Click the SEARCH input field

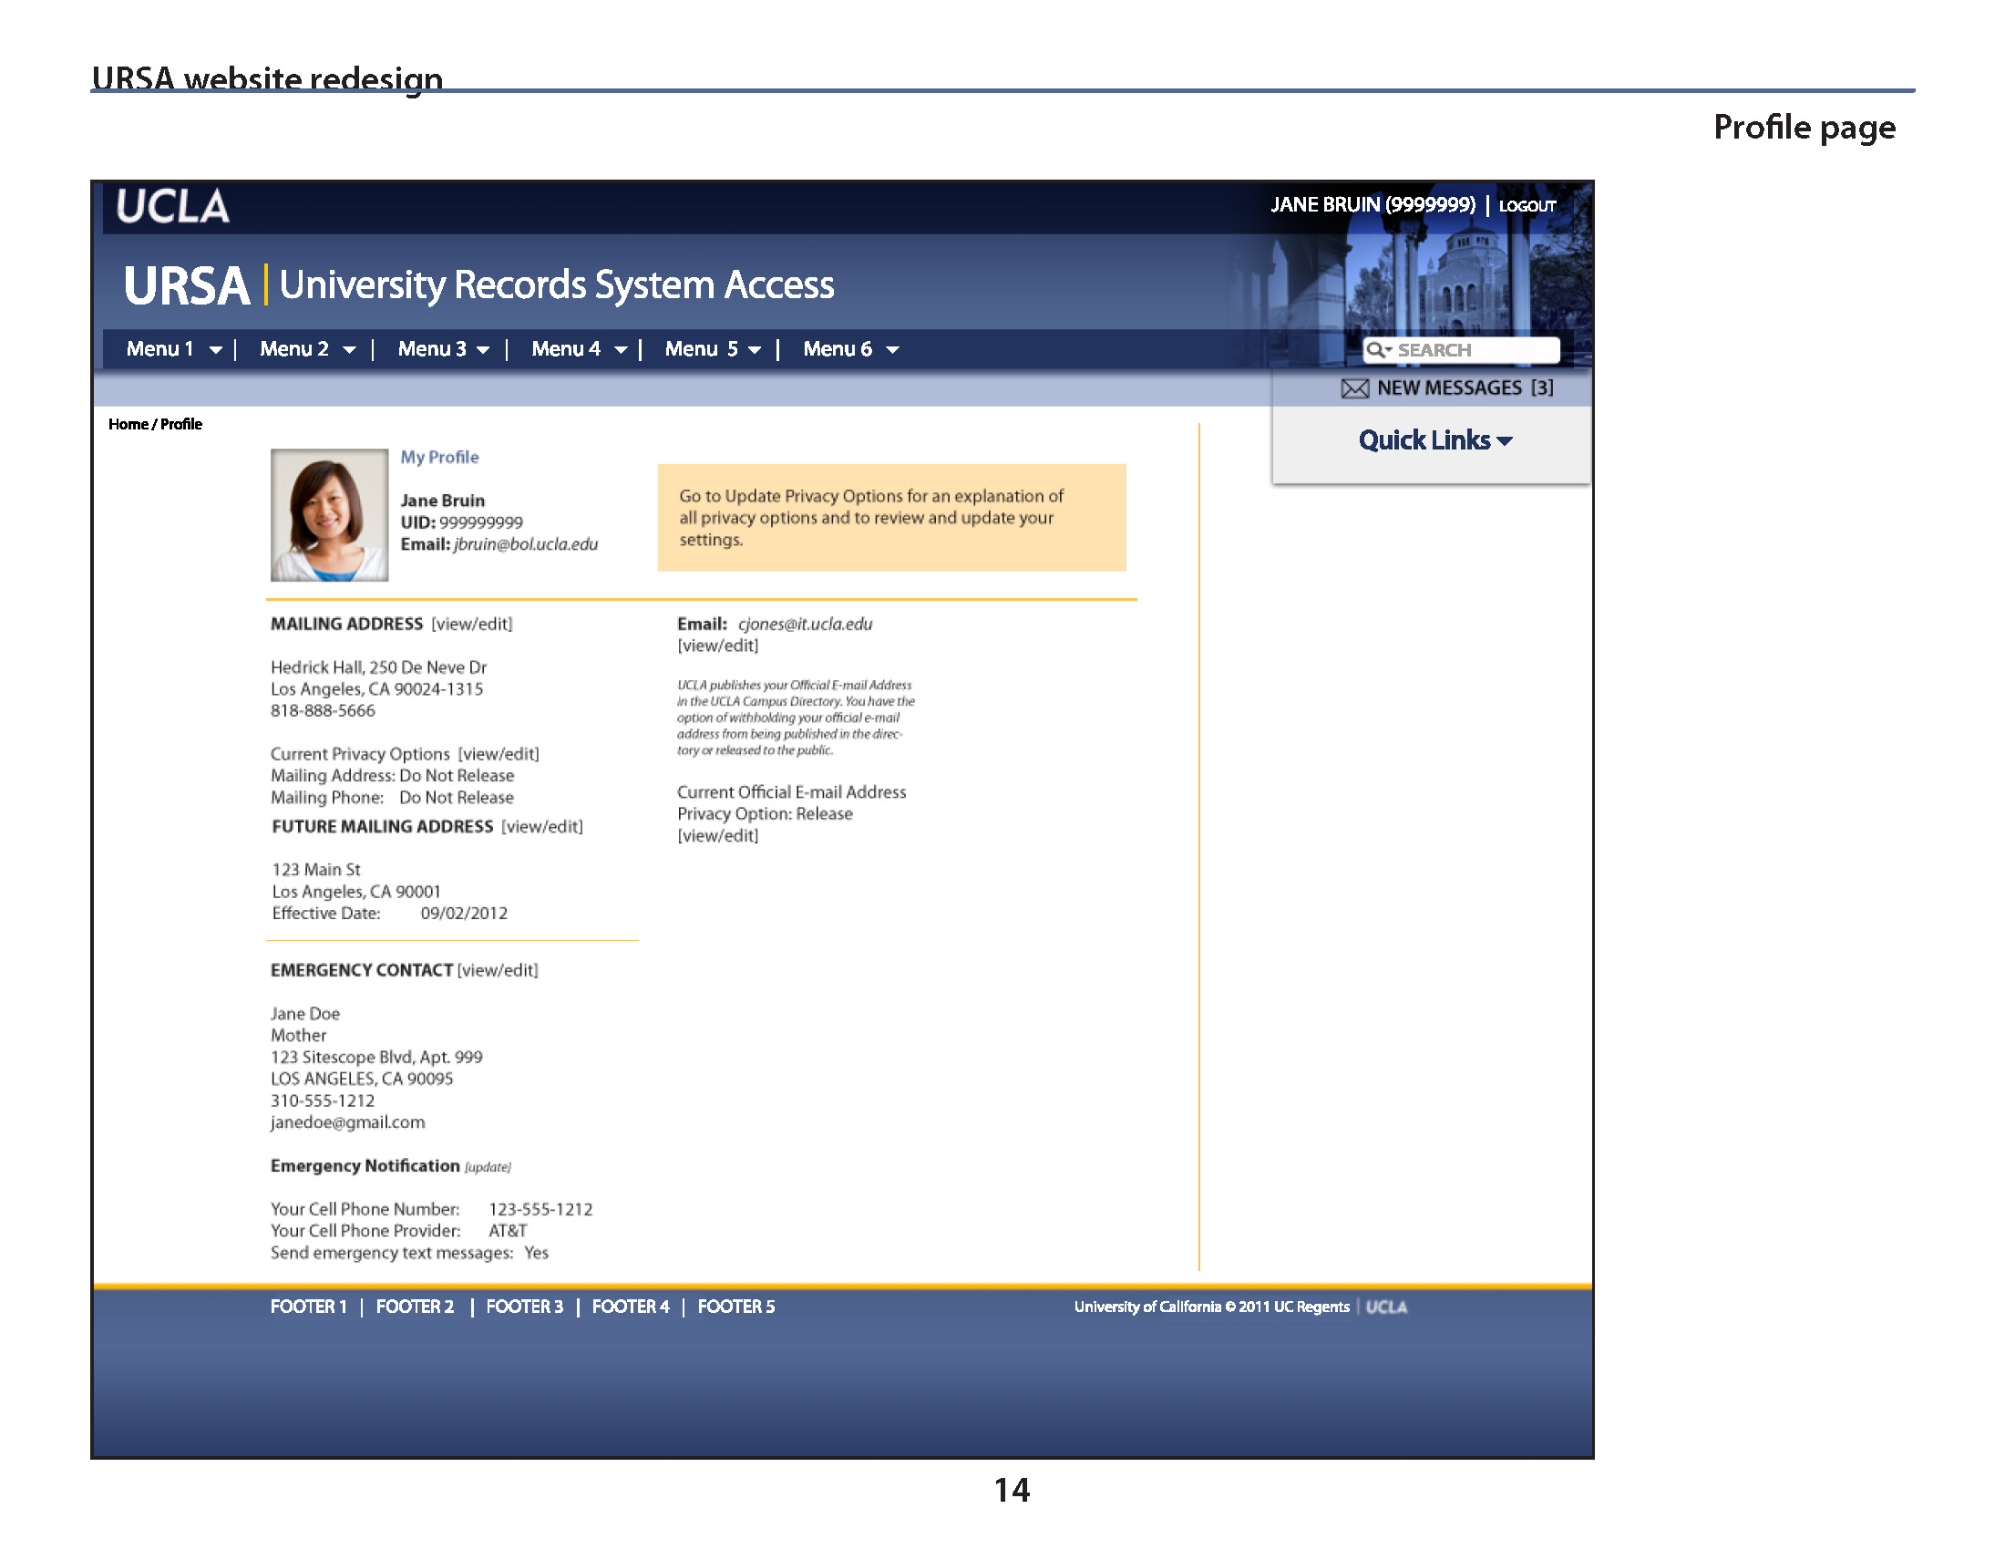tap(1462, 350)
